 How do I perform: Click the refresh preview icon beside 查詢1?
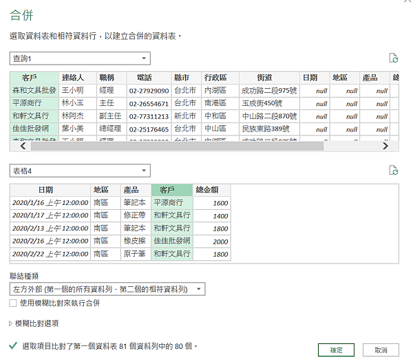coord(393,58)
